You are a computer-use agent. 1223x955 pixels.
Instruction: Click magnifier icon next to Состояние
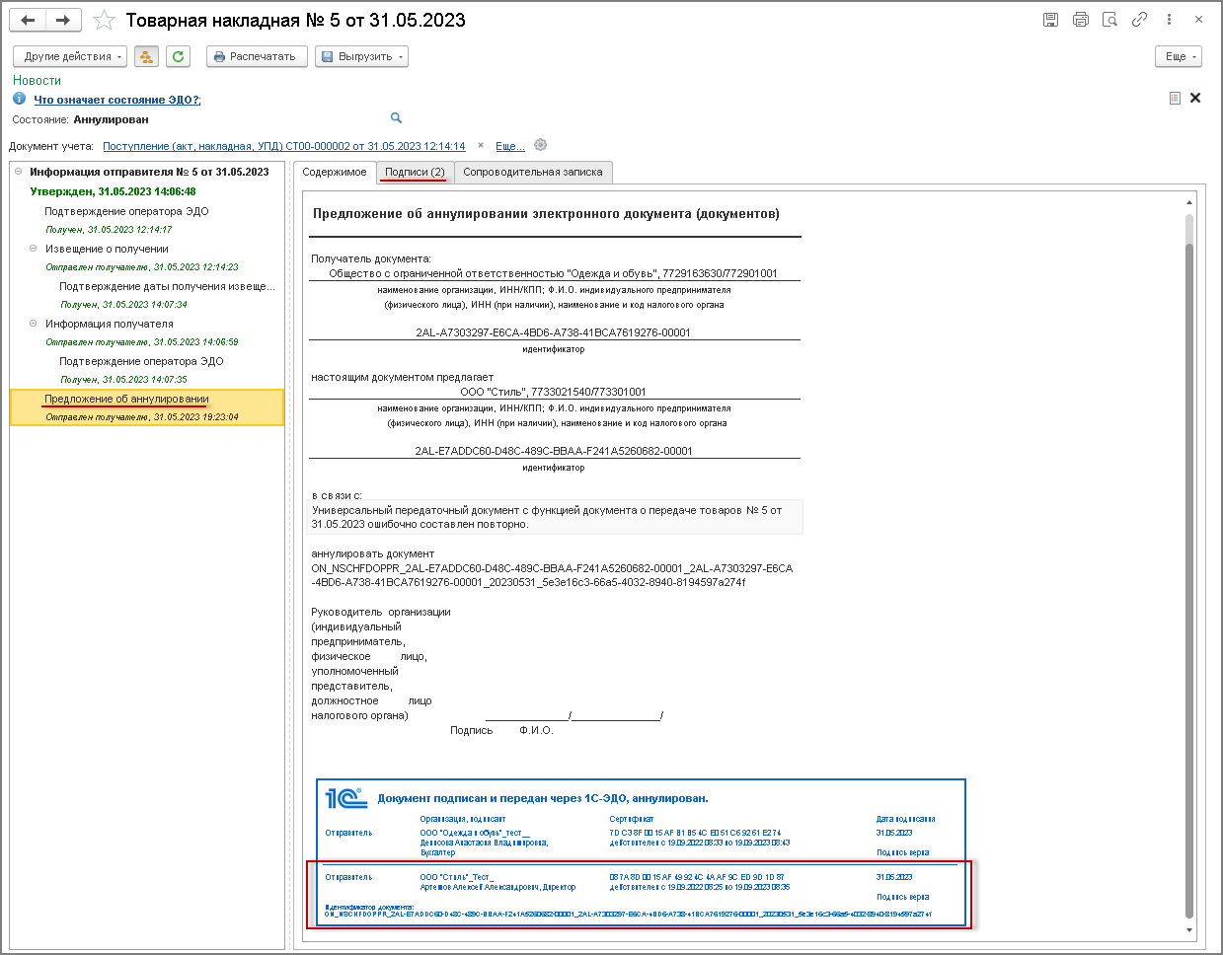396,118
